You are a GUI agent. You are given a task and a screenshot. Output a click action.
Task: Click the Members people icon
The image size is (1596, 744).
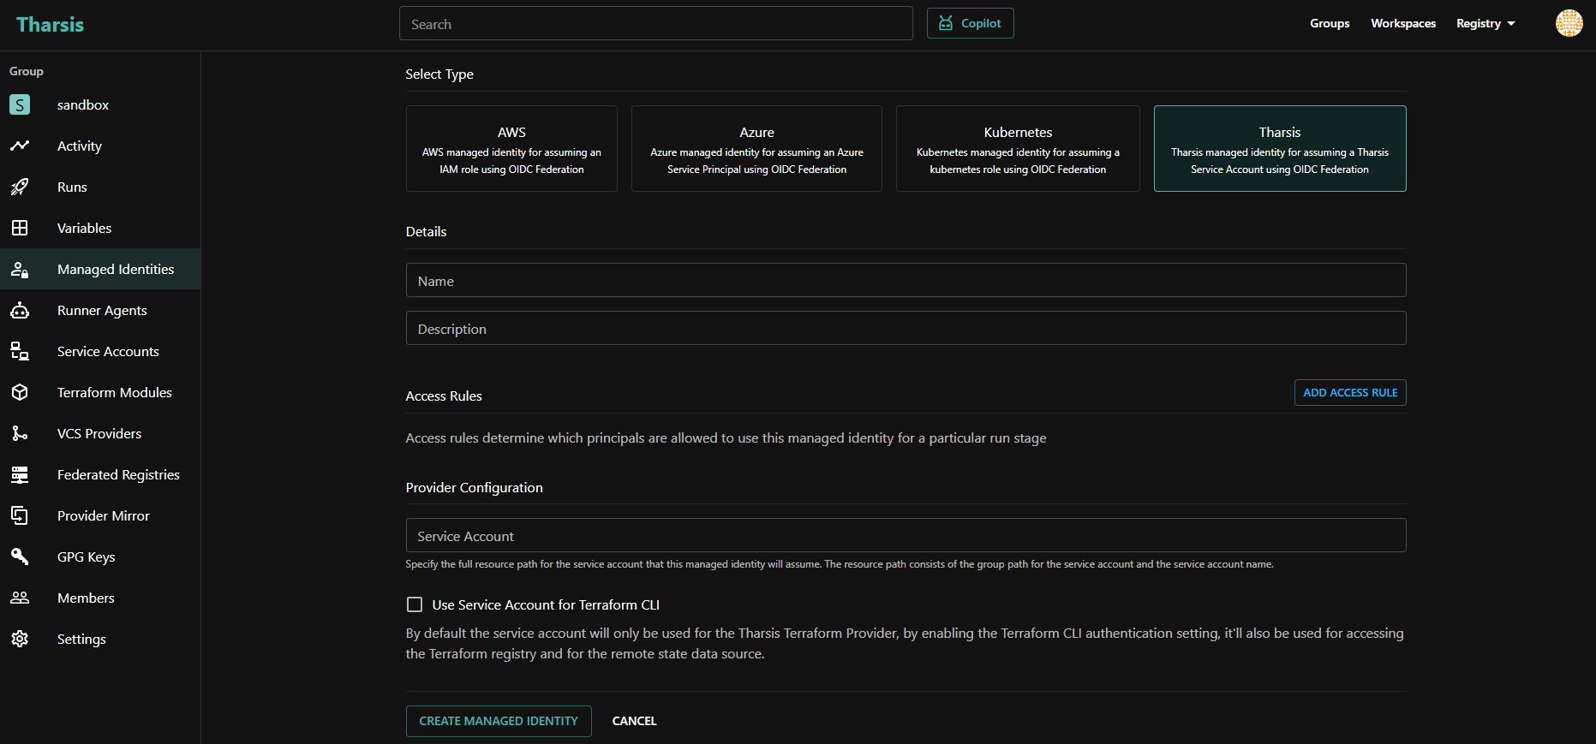click(x=20, y=598)
